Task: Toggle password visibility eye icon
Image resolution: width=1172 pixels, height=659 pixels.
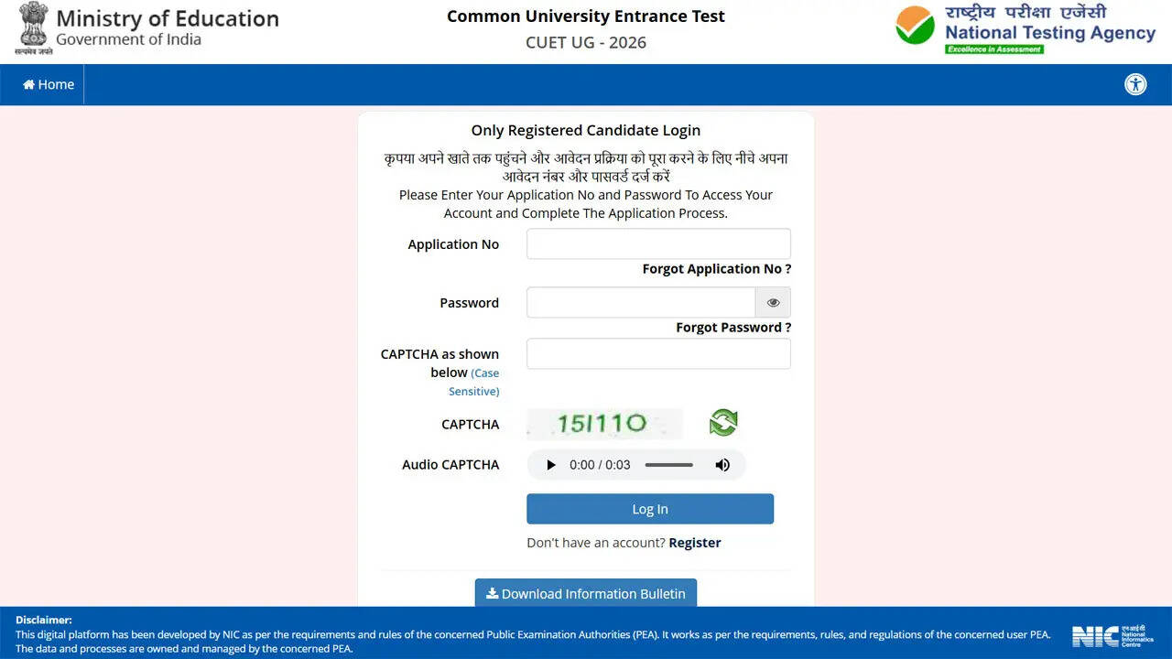Action: click(x=773, y=303)
